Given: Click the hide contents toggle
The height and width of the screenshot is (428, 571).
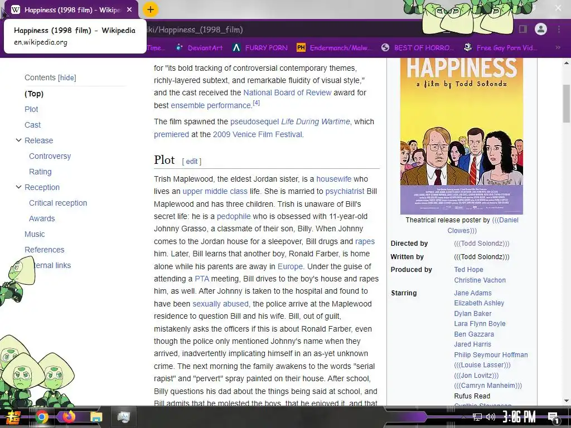Looking at the screenshot, I should pos(67,77).
